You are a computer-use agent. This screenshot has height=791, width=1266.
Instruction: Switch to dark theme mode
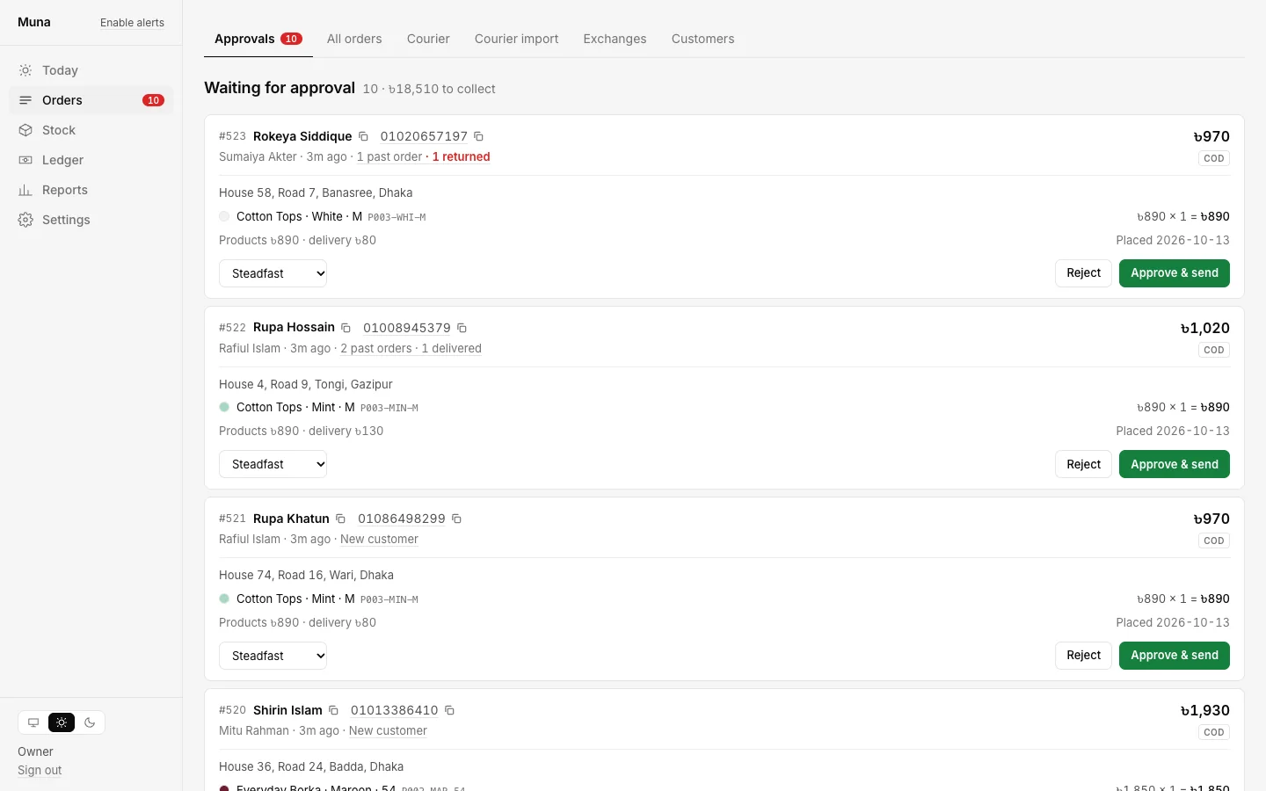90,722
